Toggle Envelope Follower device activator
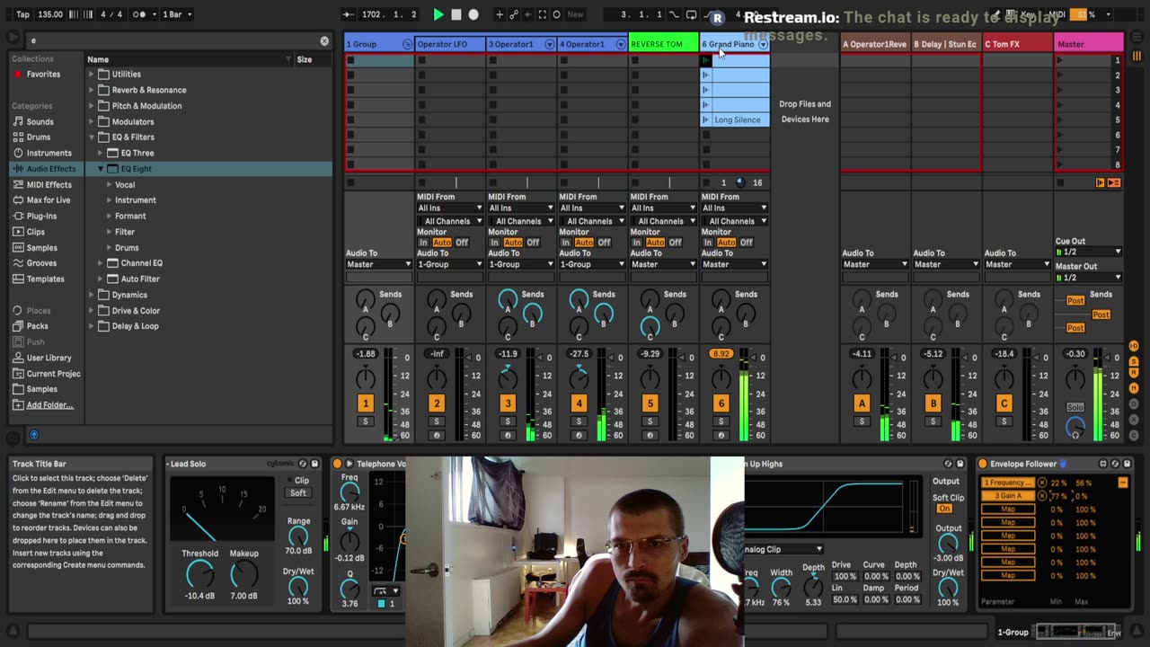The image size is (1150, 647). pyautogui.click(x=983, y=464)
